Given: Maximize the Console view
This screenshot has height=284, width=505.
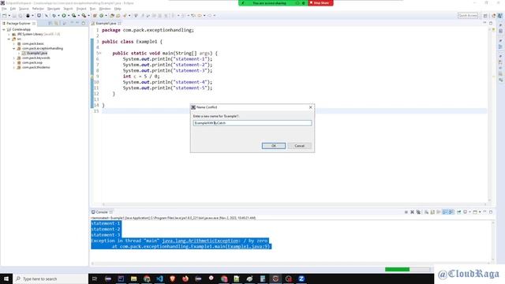Looking at the screenshot, I should [491, 212].
